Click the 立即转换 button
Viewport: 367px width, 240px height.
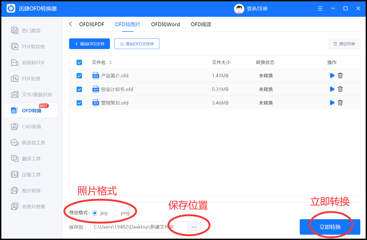coord(330,227)
